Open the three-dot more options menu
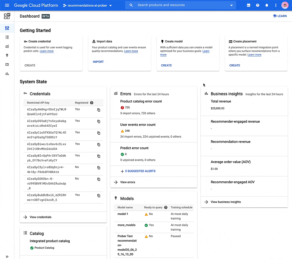The image size is (292, 259). click(x=276, y=5)
